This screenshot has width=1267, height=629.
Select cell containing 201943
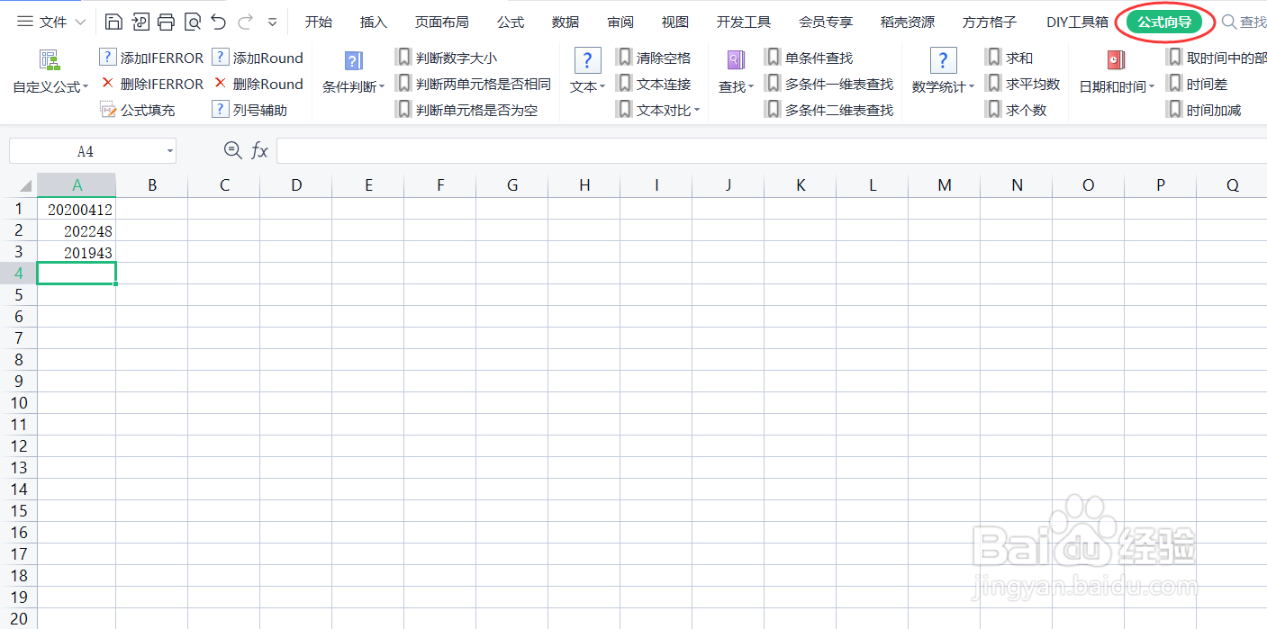click(x=77, y=252)
